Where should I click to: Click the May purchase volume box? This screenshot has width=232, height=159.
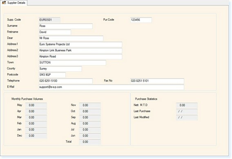point(36,105)
